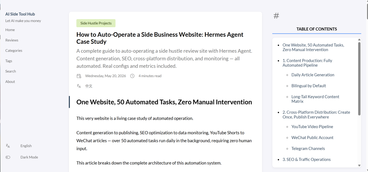Click the table of contents scrollbar thumb
368x172 pixels.
[359, 79]
